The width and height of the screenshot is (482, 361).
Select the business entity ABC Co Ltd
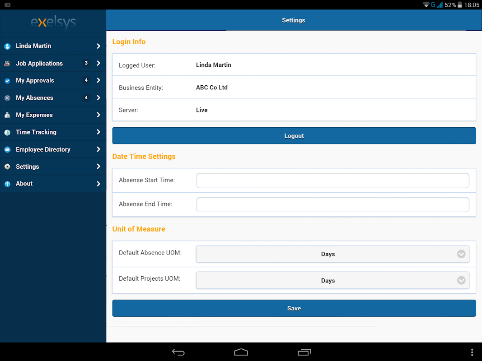click(212, 88)
